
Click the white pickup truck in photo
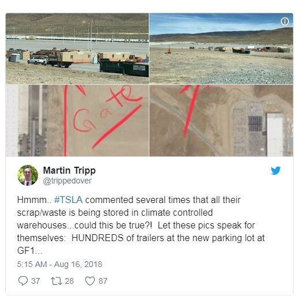point(37,60)
